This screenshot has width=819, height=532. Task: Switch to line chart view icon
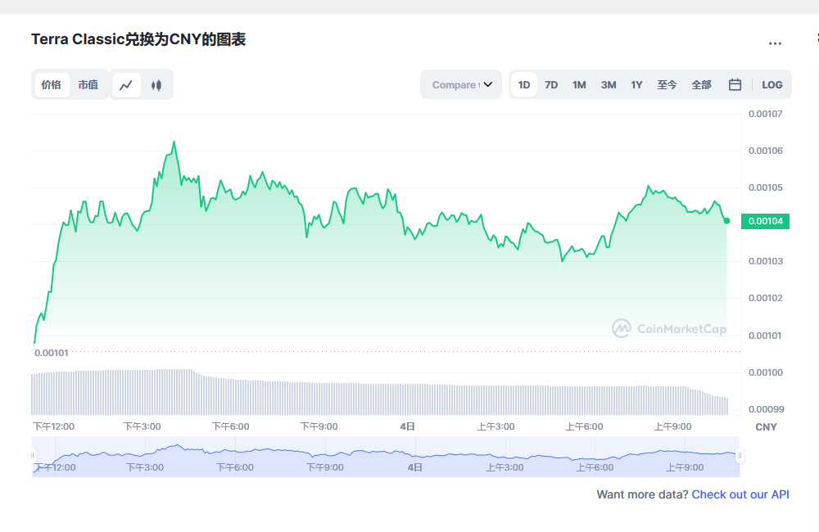tap(126, 85)
